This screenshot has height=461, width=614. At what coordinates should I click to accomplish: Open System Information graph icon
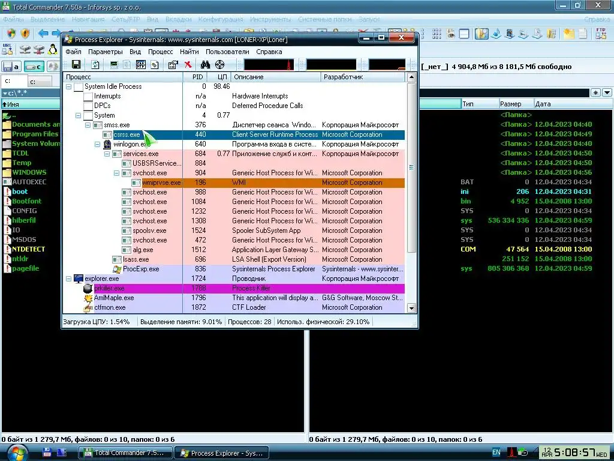114,64
